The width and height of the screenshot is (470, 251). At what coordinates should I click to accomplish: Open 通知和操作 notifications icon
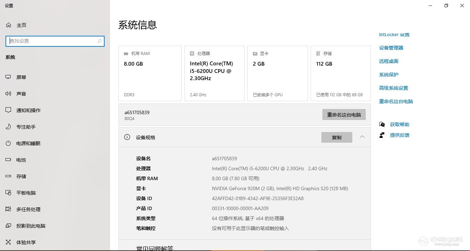click(x=9, y=110)
